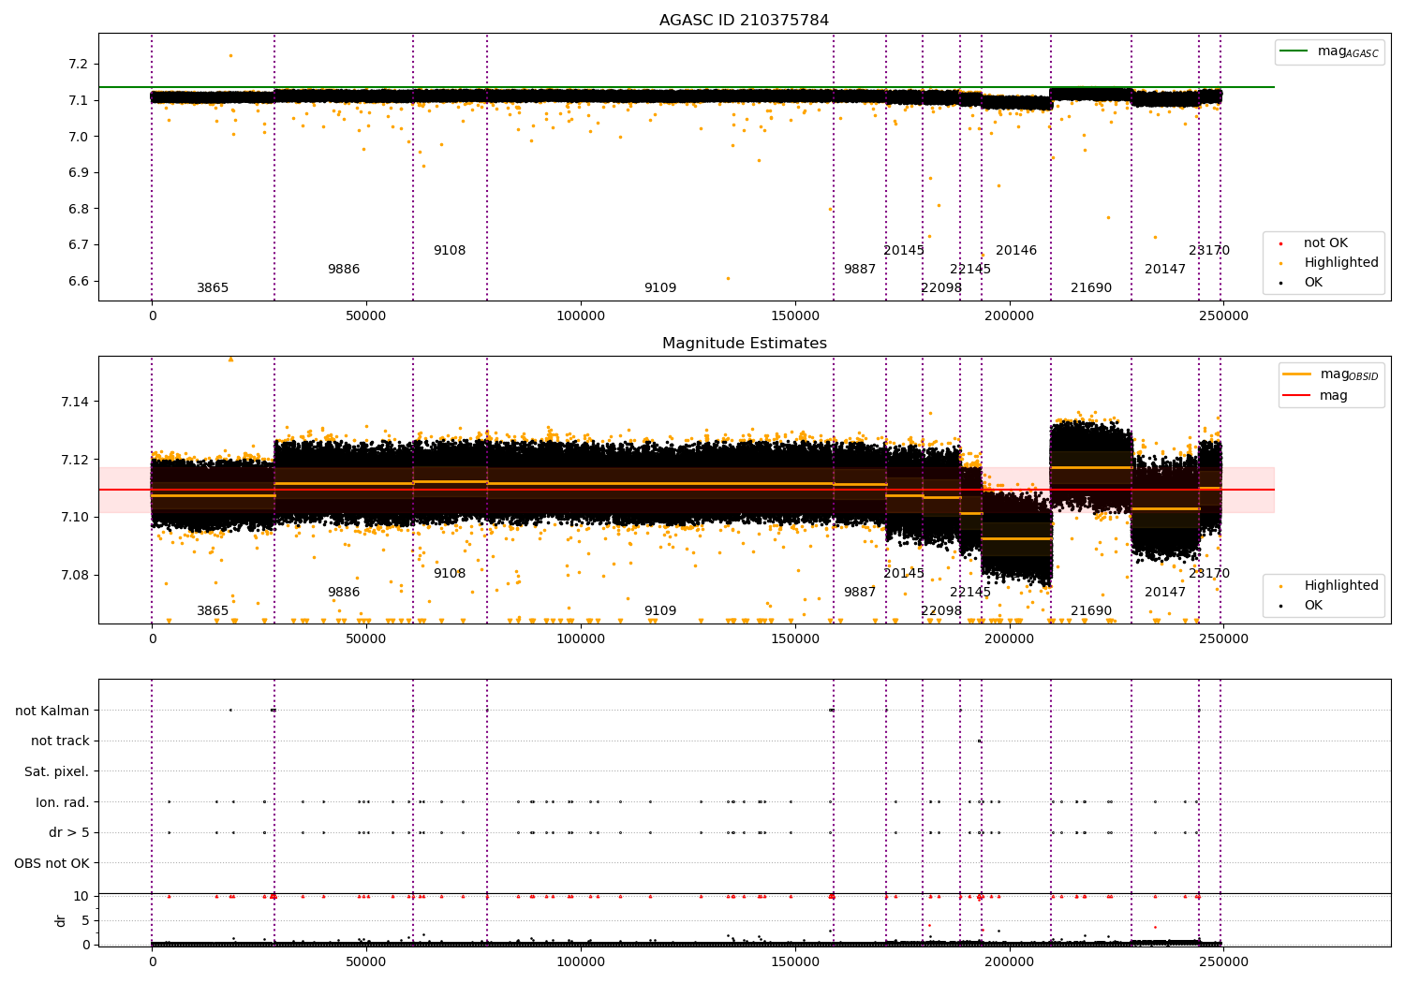Click the 'OBS not OK' row label
This screenshot has width=1405, height=983.
pos(52,863)
